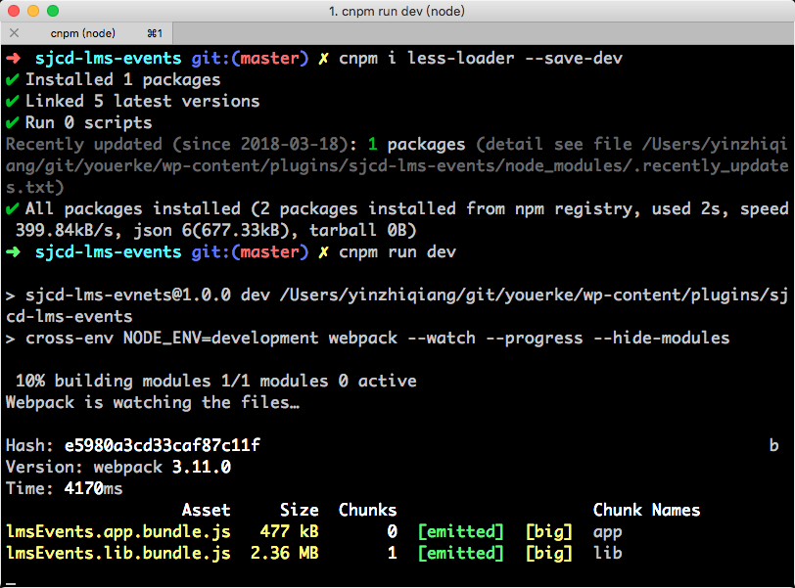Click the date '2018-03-18' in output

click(289, 145)
